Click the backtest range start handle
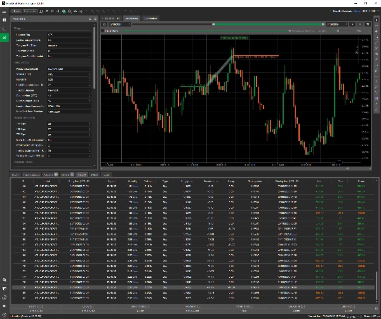Image resolution: width=381 pixels, height=319 pixels. (x=213, y=24)
